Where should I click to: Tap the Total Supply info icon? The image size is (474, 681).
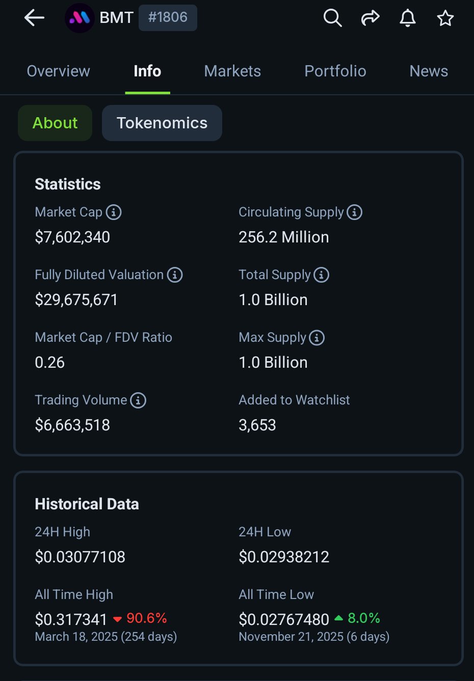[x=321, y=275]
